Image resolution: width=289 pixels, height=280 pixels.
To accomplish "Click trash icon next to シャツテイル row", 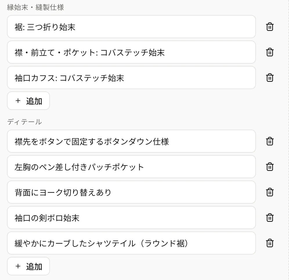I will click(270, 243).
